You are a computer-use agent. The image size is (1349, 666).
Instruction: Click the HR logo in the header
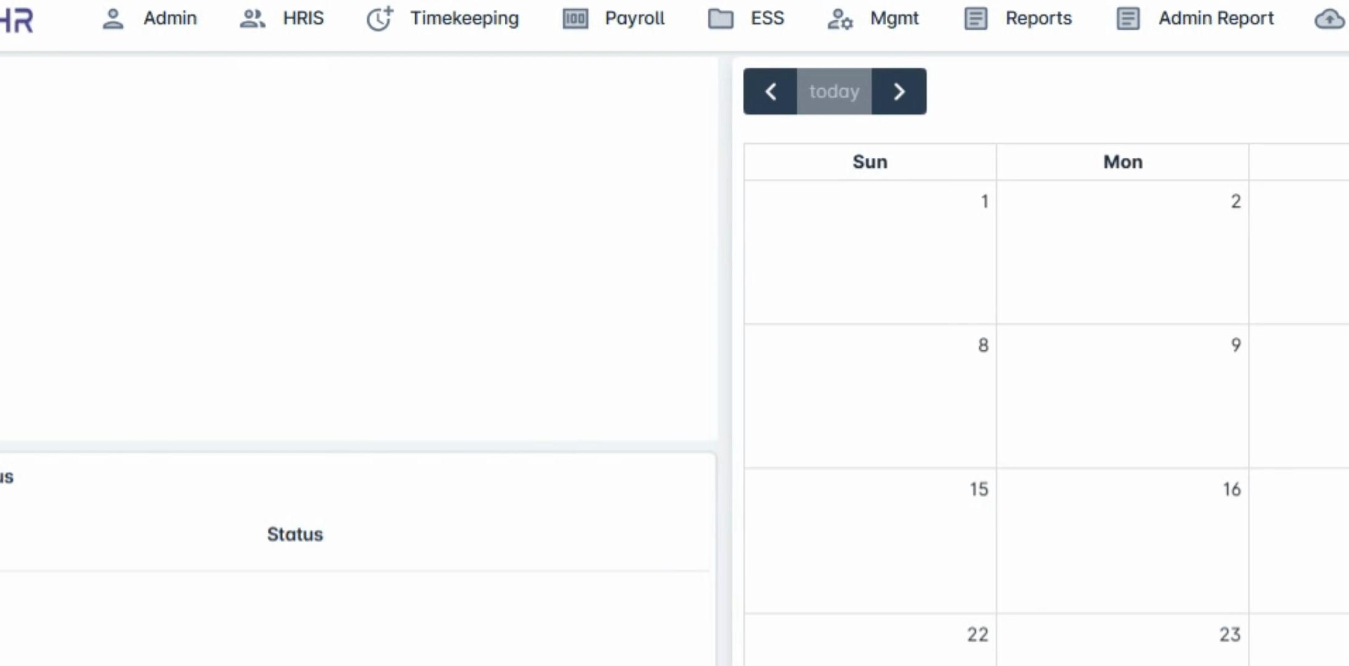coord(17,21)
